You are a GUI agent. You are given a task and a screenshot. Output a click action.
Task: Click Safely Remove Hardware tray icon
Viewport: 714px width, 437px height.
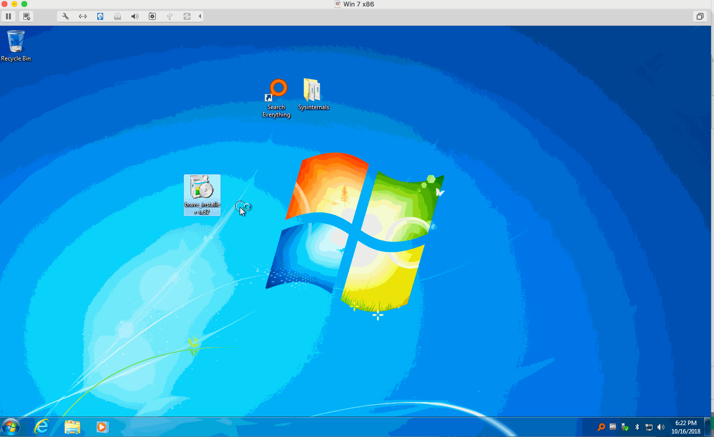pos(625,427)
